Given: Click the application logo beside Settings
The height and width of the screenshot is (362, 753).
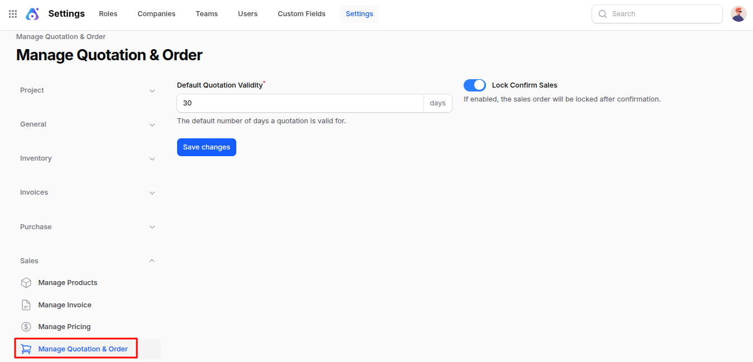Looking at the screenshot, I should (32, 13).
